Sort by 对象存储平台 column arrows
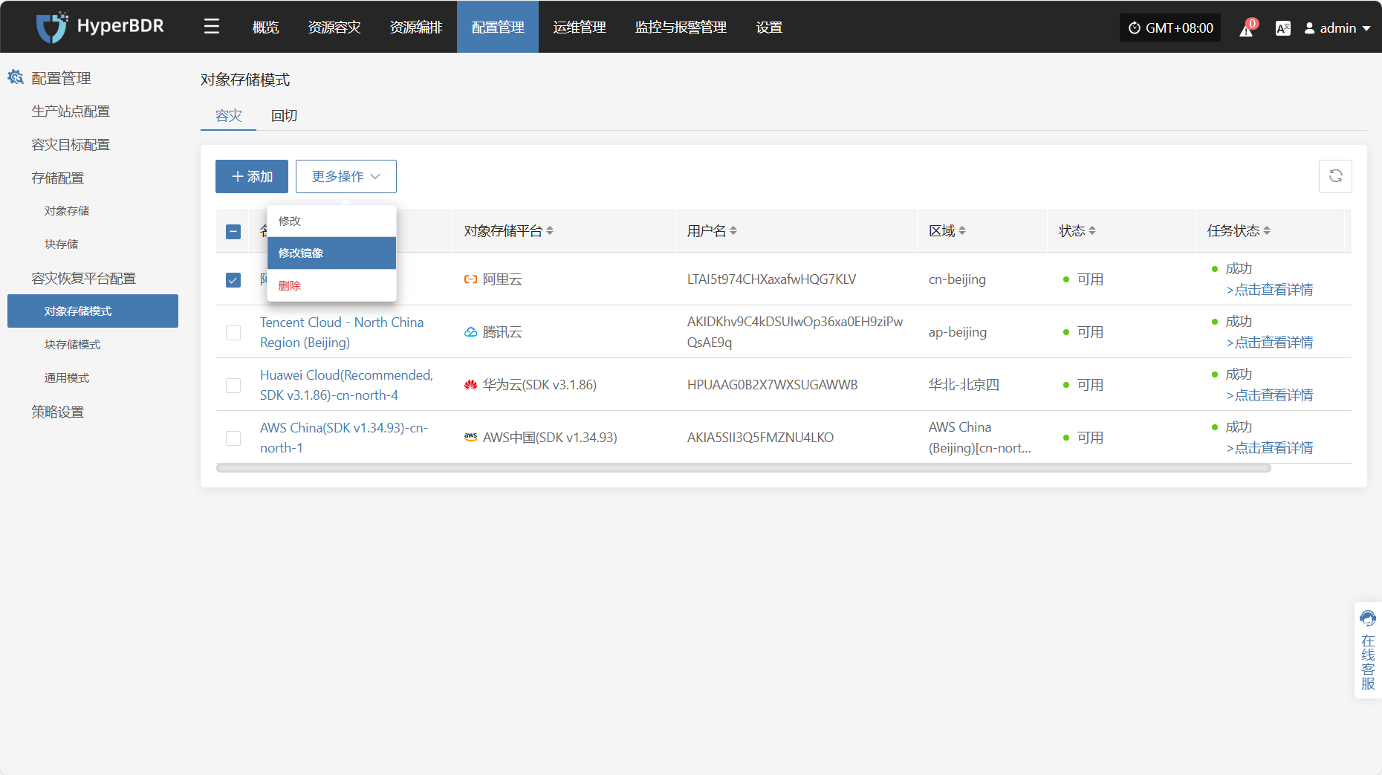Image resolution: width=1382 pixels, height=775 pixels. click(550, 231)
